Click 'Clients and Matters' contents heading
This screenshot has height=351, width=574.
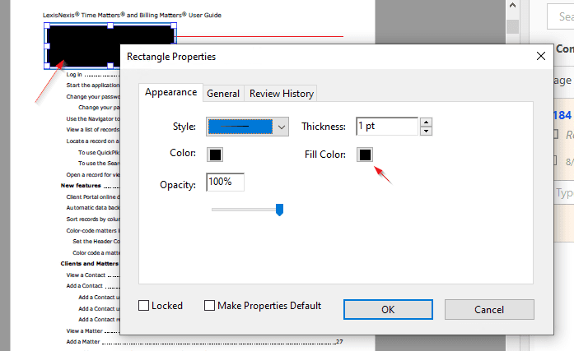pos(89,264)
